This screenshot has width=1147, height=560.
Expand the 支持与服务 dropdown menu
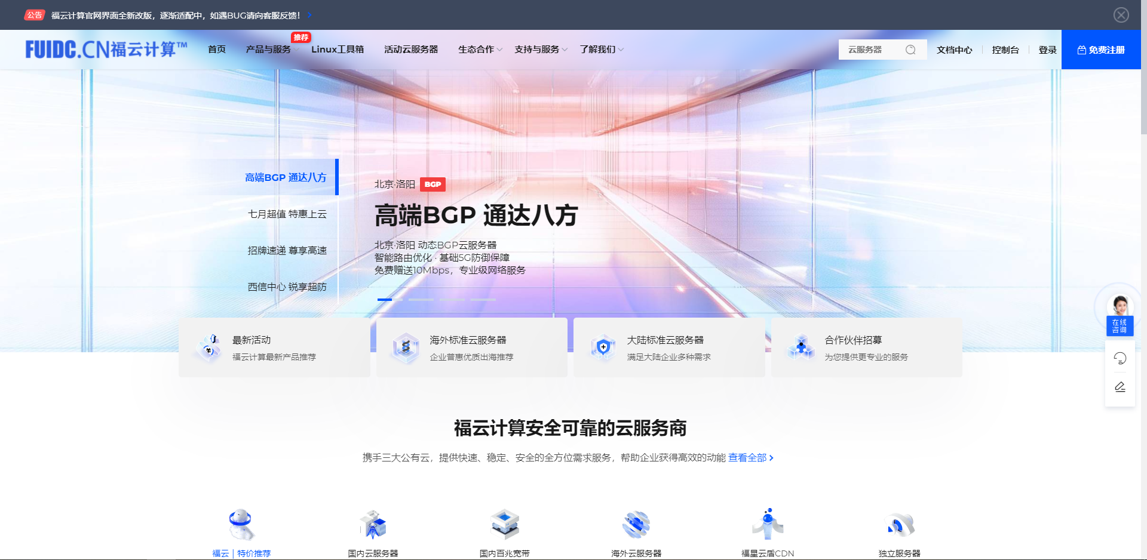point(541,50)
